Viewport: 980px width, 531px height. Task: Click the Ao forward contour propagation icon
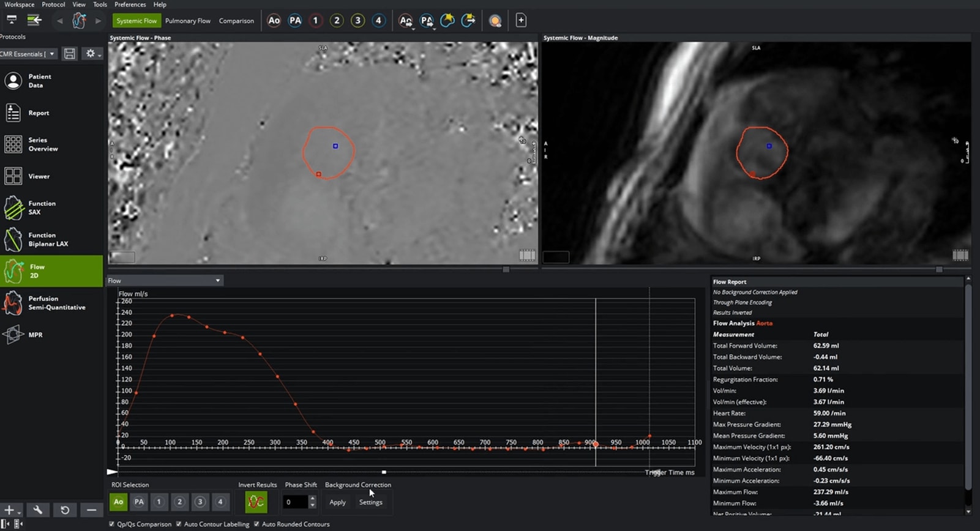tap(405, 21)
